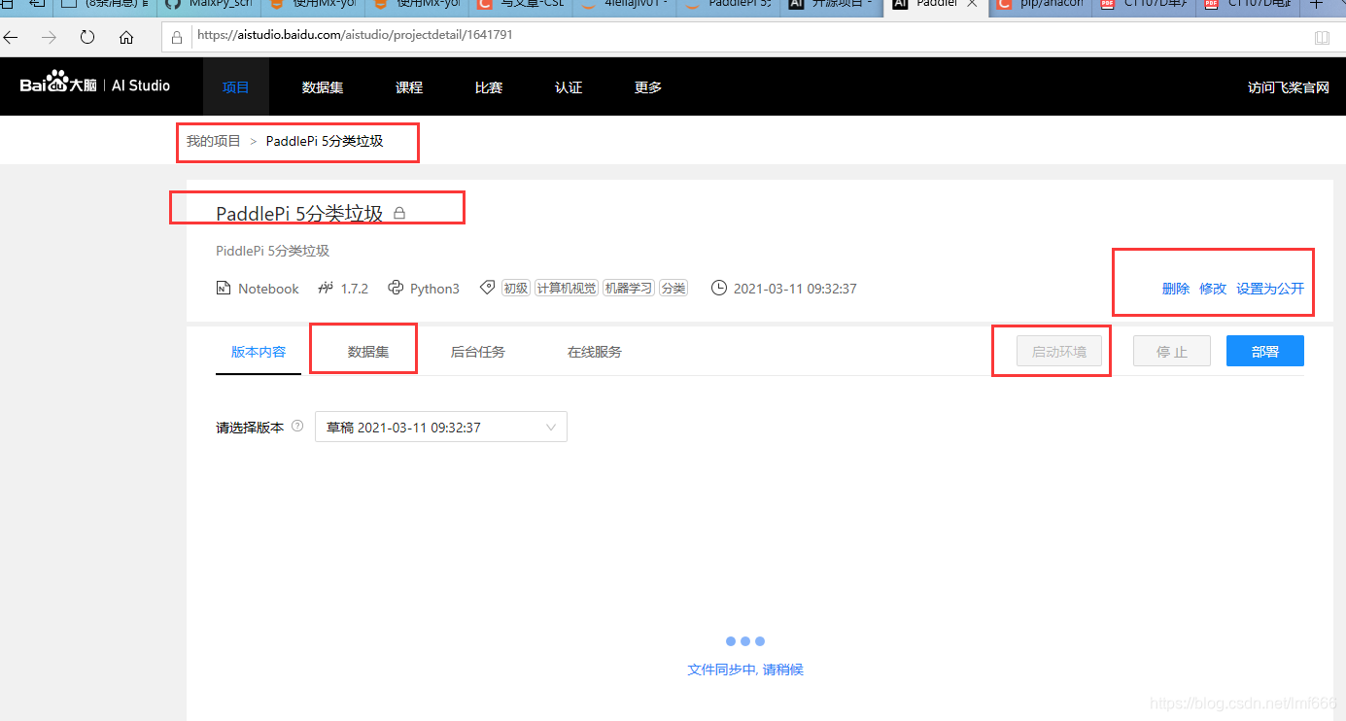This screenshot has height=721, width=1346.
Task: Switch to the 在线服务 tab
Action: coord(595,352)
